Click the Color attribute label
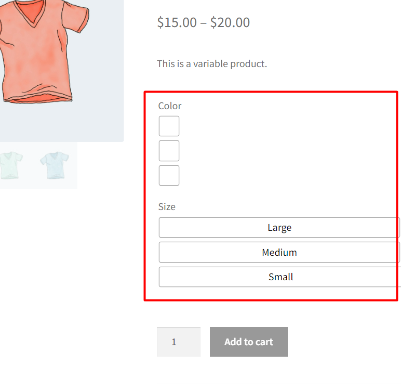Image resolution: width=401 pixels, height=391 pixels. pyautogui.click(x=170, y=106)
